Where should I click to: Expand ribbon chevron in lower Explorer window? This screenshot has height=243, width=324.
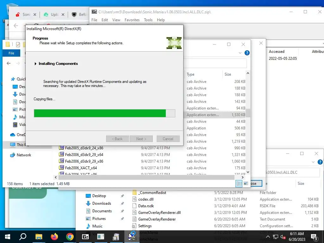pos(313,162)
